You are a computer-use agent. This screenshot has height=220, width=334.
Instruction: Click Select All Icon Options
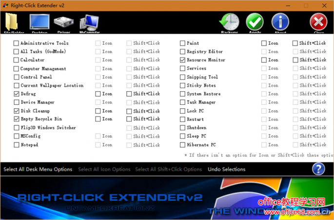tap(104, 169)
